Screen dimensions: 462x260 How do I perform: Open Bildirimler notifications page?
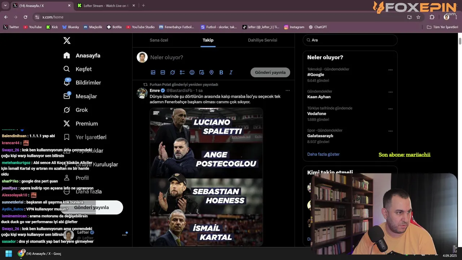pos(82,83)
